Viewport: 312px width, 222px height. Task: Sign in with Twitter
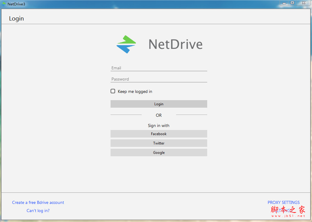(x=159, y=143)
